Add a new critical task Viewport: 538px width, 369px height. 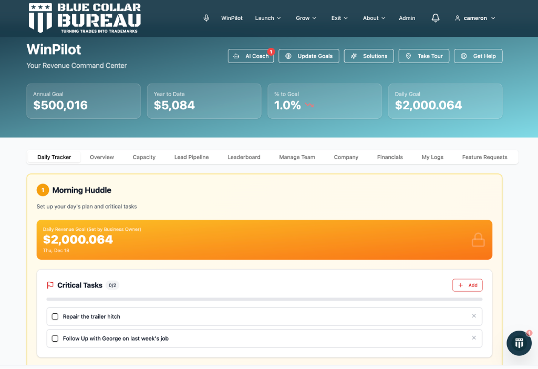point(467,285)
